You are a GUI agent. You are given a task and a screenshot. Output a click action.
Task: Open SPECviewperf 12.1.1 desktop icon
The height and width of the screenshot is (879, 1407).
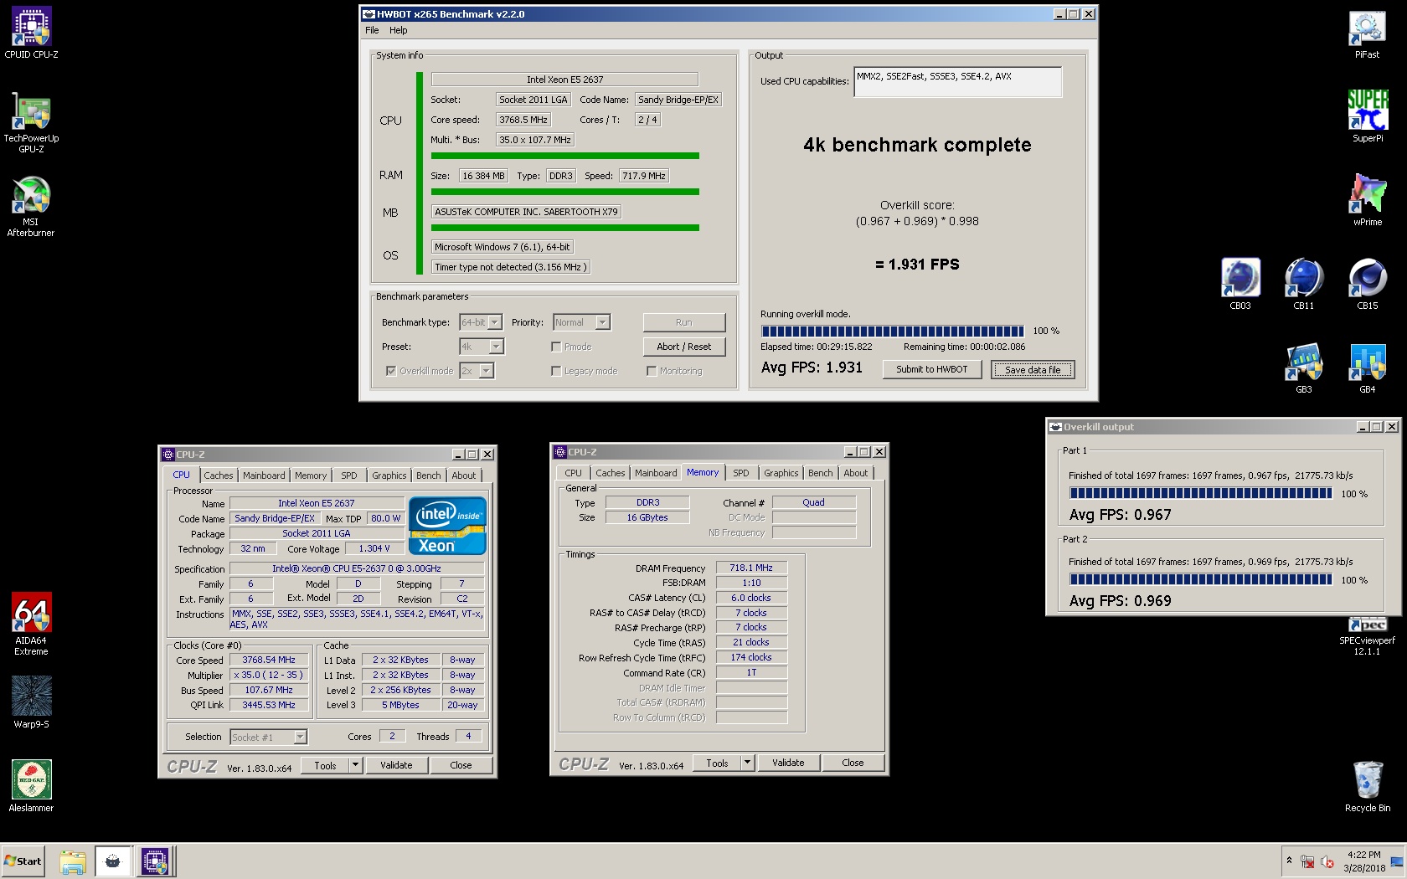[x=1367, y=636]
